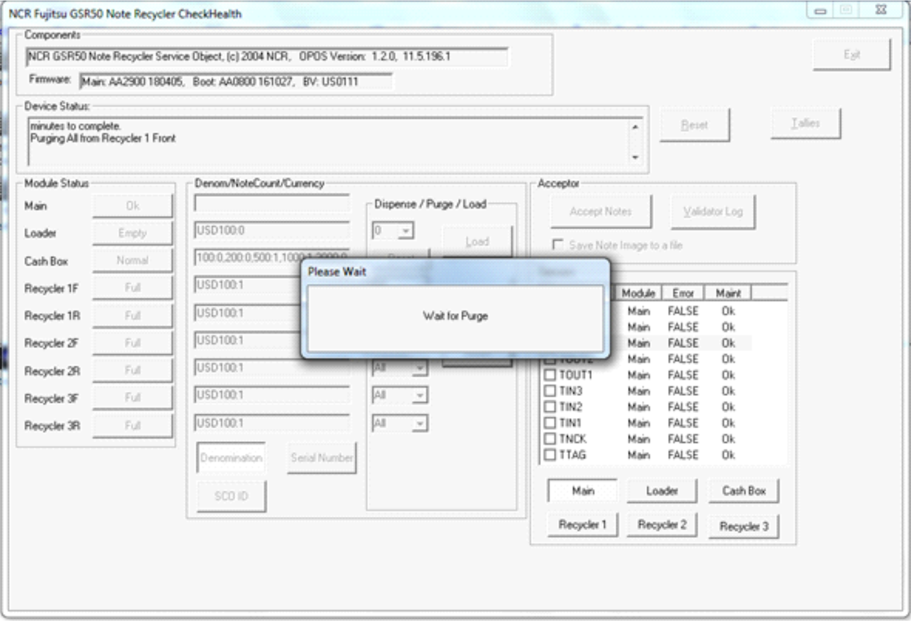911x621 pixels.
Task: Check the TIN1 sensor checkbox
Action: tap(549, 423)
